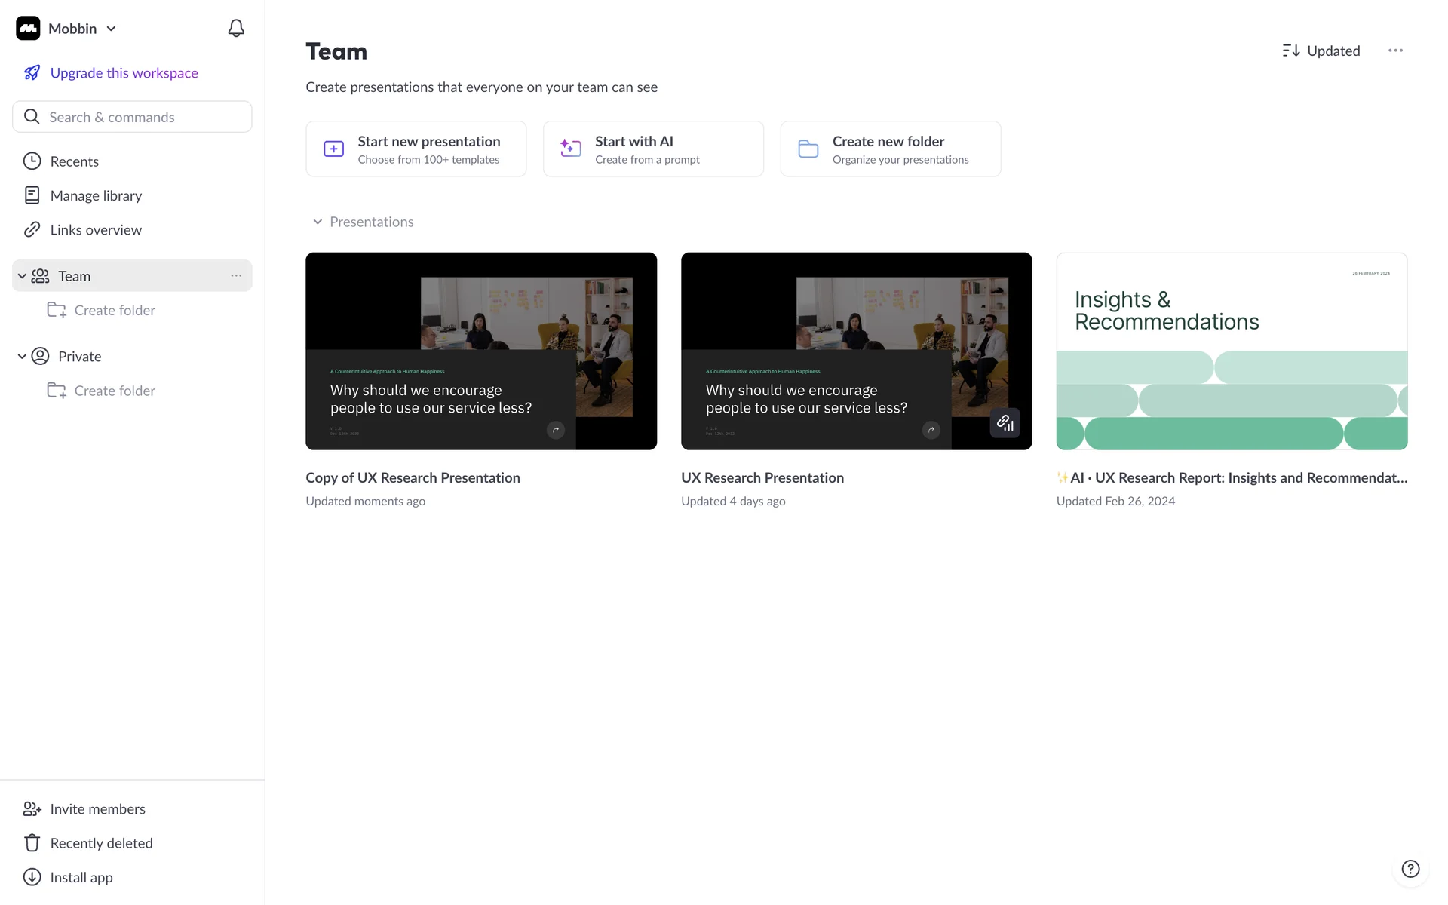Collapse the Team section in sidebar
This screenshot has height=905, width=1448.
22,276
